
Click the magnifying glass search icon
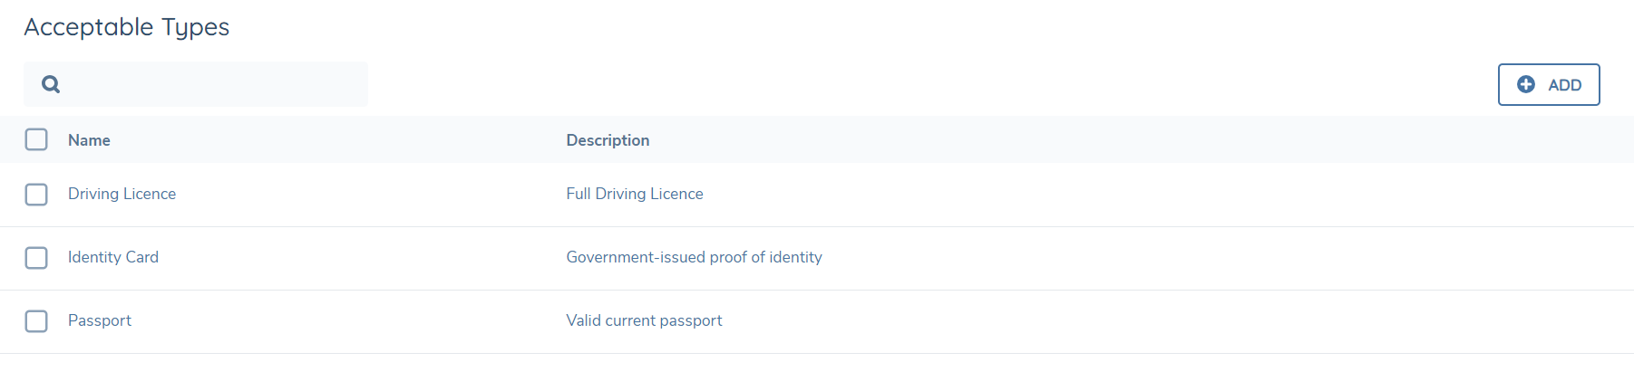coord(51,84)
